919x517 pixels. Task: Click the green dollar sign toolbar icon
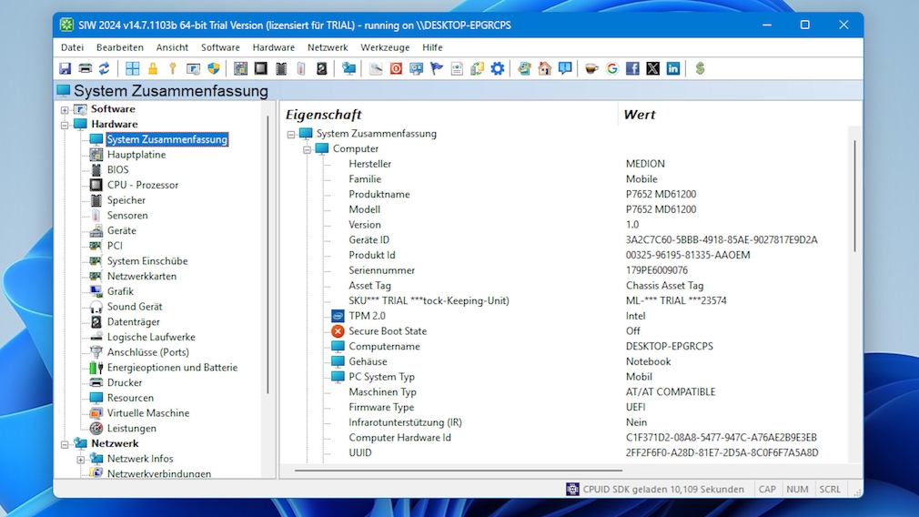(x=700, y=68)
